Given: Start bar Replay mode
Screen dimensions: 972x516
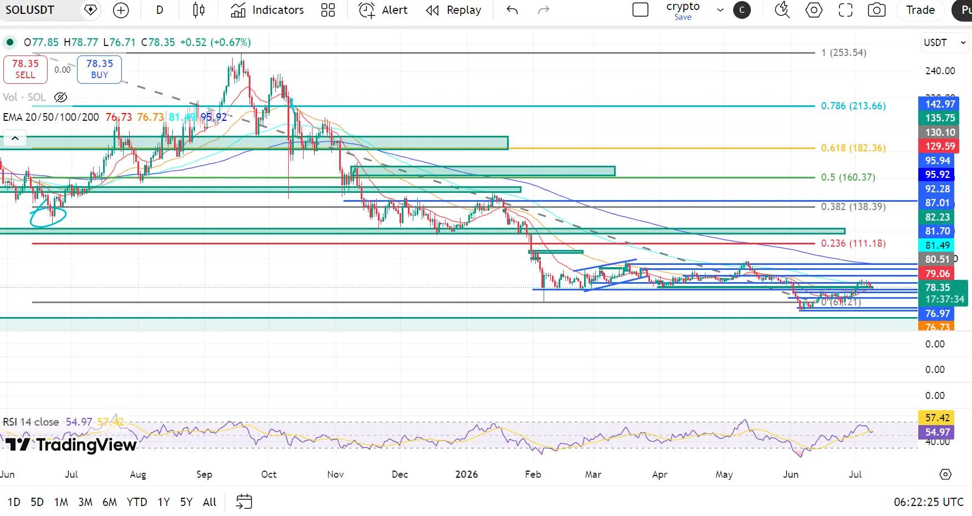Looking at the screenshot, I should [x=453, y=10].
